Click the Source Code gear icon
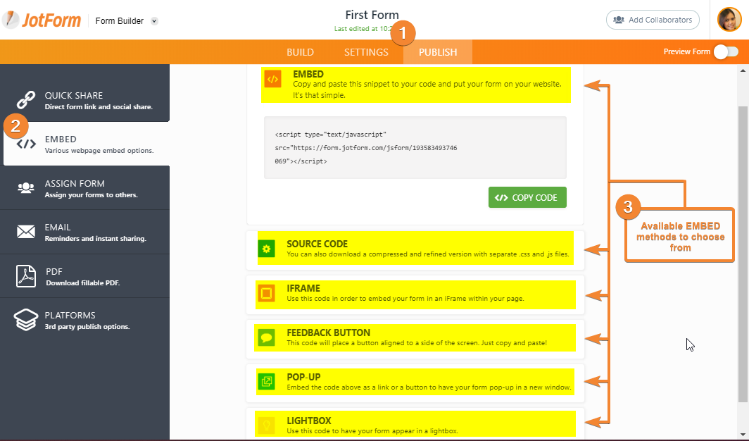 [266, 249]
